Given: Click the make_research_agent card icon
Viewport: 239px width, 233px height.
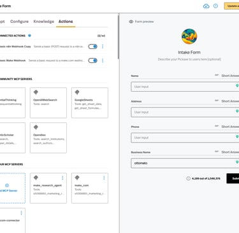Looking at the screenshot, I should coord(36,178).
